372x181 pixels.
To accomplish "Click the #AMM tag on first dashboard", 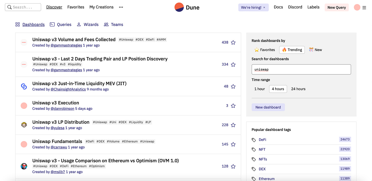I will (x=161, y=40).
